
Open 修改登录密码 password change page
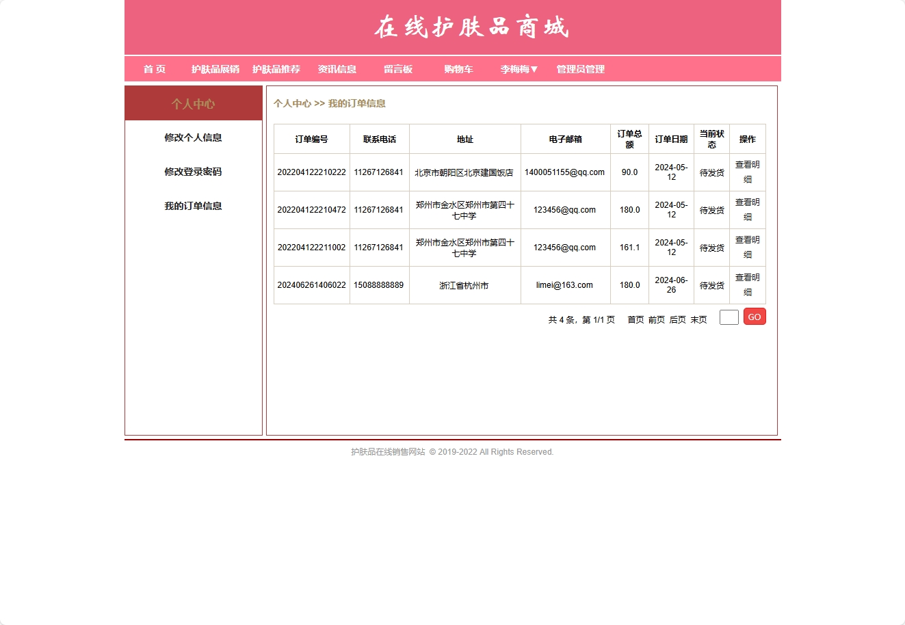pos(194,172)
